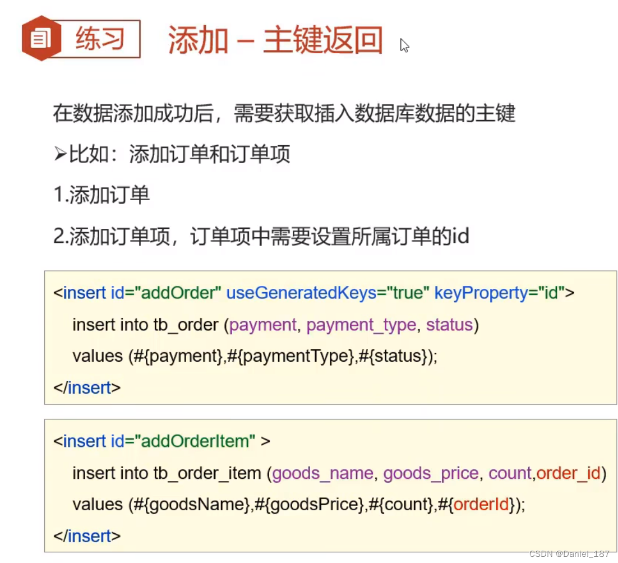Click #{paymentType} placeholder
Screen dimensions: 618x563
tap(291, 356)
